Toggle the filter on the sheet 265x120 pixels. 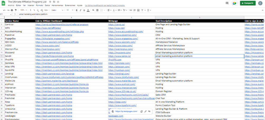pos(143,10)
